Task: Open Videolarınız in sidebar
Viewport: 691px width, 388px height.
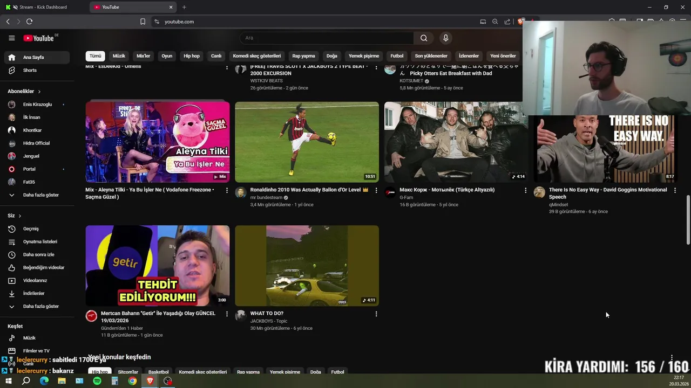Action: pyautogui.click(x=37, y=280)
